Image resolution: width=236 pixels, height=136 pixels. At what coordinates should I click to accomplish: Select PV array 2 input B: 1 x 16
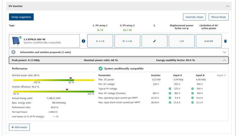pyautogui.click(x=127, y=41)
